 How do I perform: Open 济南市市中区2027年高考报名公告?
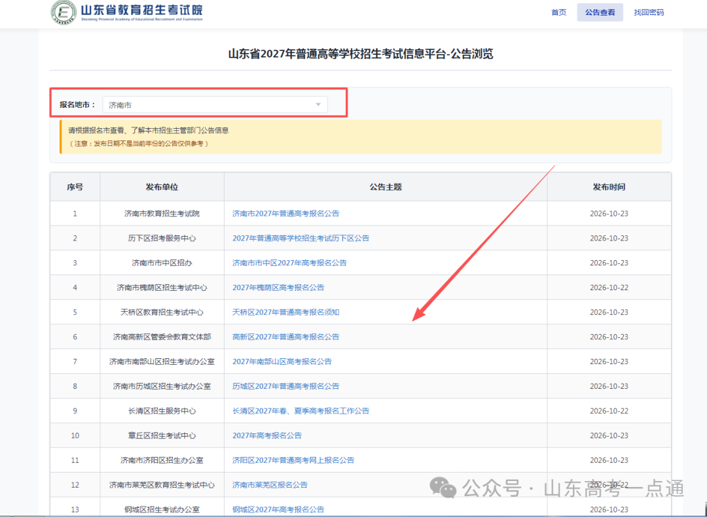click(289, 263)
